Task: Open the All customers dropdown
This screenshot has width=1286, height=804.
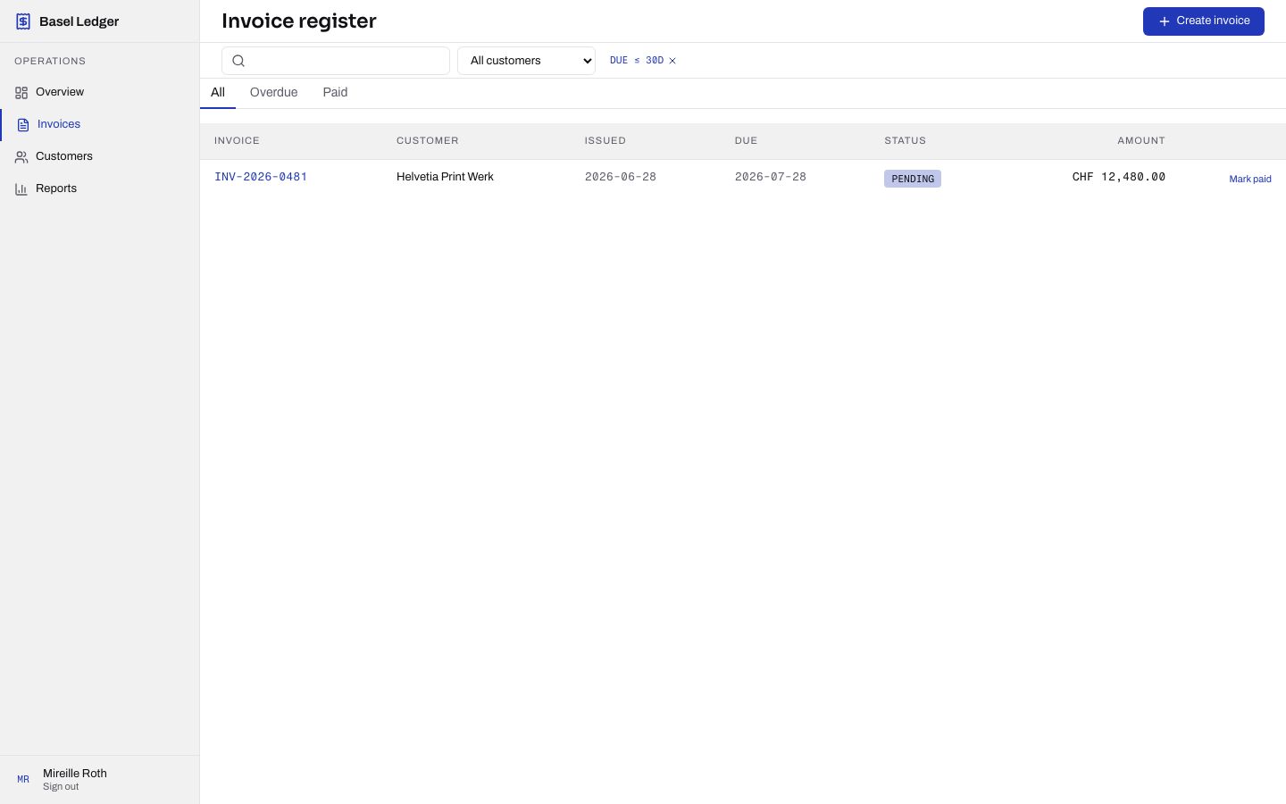Action: pyautogui.click(x=526, y=61)
